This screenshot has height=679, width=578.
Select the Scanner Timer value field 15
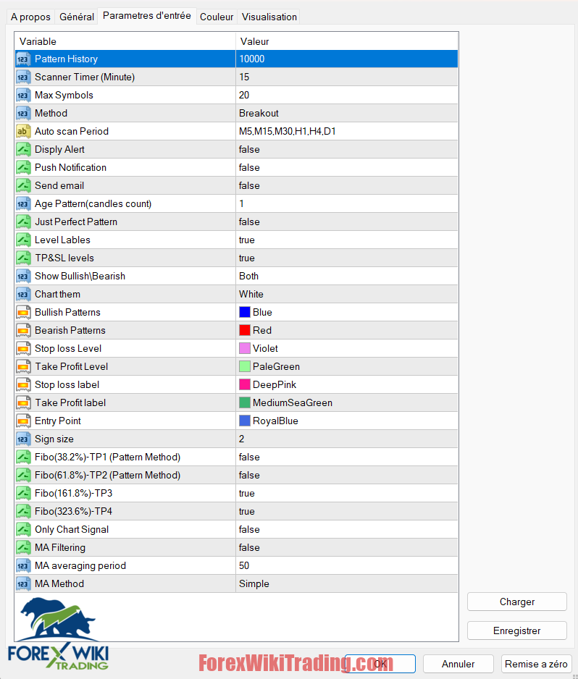tap(346, 77)
